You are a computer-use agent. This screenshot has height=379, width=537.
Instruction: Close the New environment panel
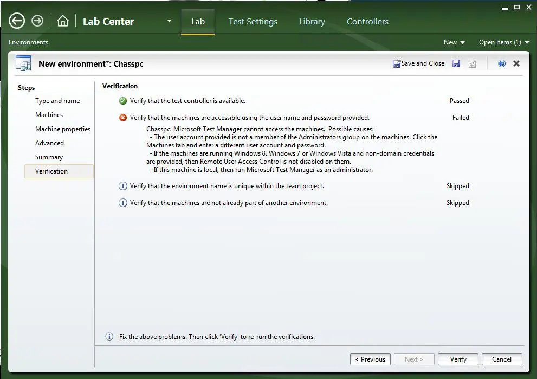coord(516,63)
